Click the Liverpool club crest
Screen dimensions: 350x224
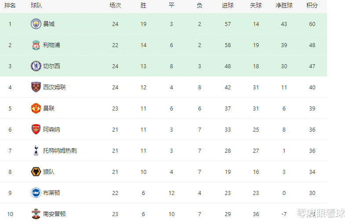coord(36,45)
